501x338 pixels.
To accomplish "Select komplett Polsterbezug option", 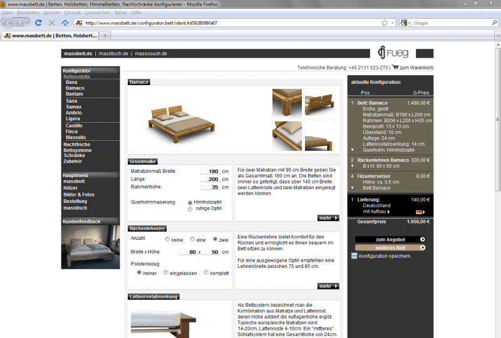I will pyautogui.click(x=206, y=272).
